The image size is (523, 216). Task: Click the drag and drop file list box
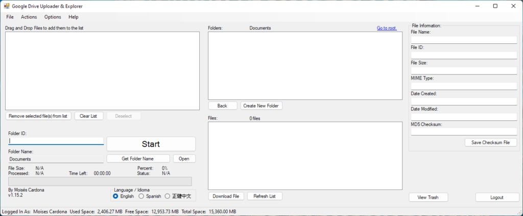[x=102, y=71]
